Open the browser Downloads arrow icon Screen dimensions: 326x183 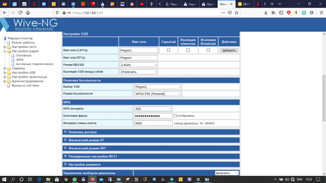coord(266,13)
